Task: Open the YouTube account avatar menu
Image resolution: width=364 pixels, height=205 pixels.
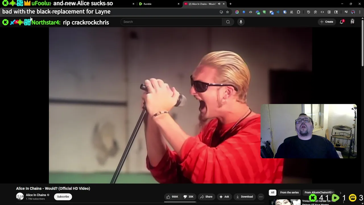Action: coord(352,22)
